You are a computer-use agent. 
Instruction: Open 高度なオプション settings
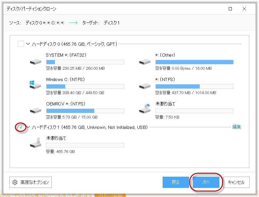coord(31,182)
